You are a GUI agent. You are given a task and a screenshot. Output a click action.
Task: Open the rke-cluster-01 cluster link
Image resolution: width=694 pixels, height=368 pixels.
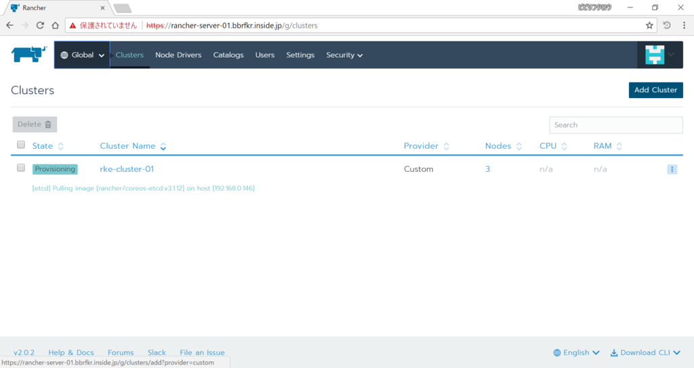tap(127, 169)
